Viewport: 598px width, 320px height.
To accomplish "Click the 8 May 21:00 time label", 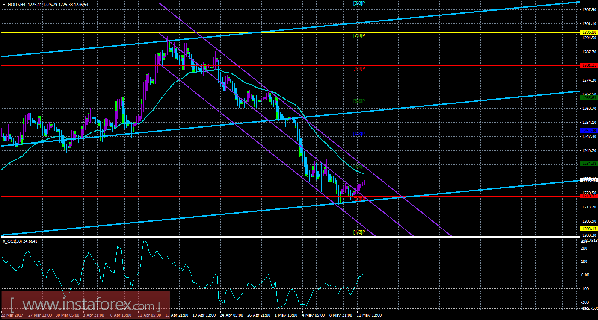I will [341, 315].
